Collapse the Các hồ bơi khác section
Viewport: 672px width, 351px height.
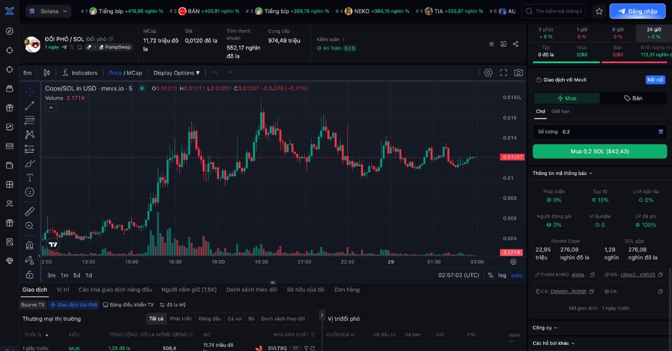click(554, 343)
